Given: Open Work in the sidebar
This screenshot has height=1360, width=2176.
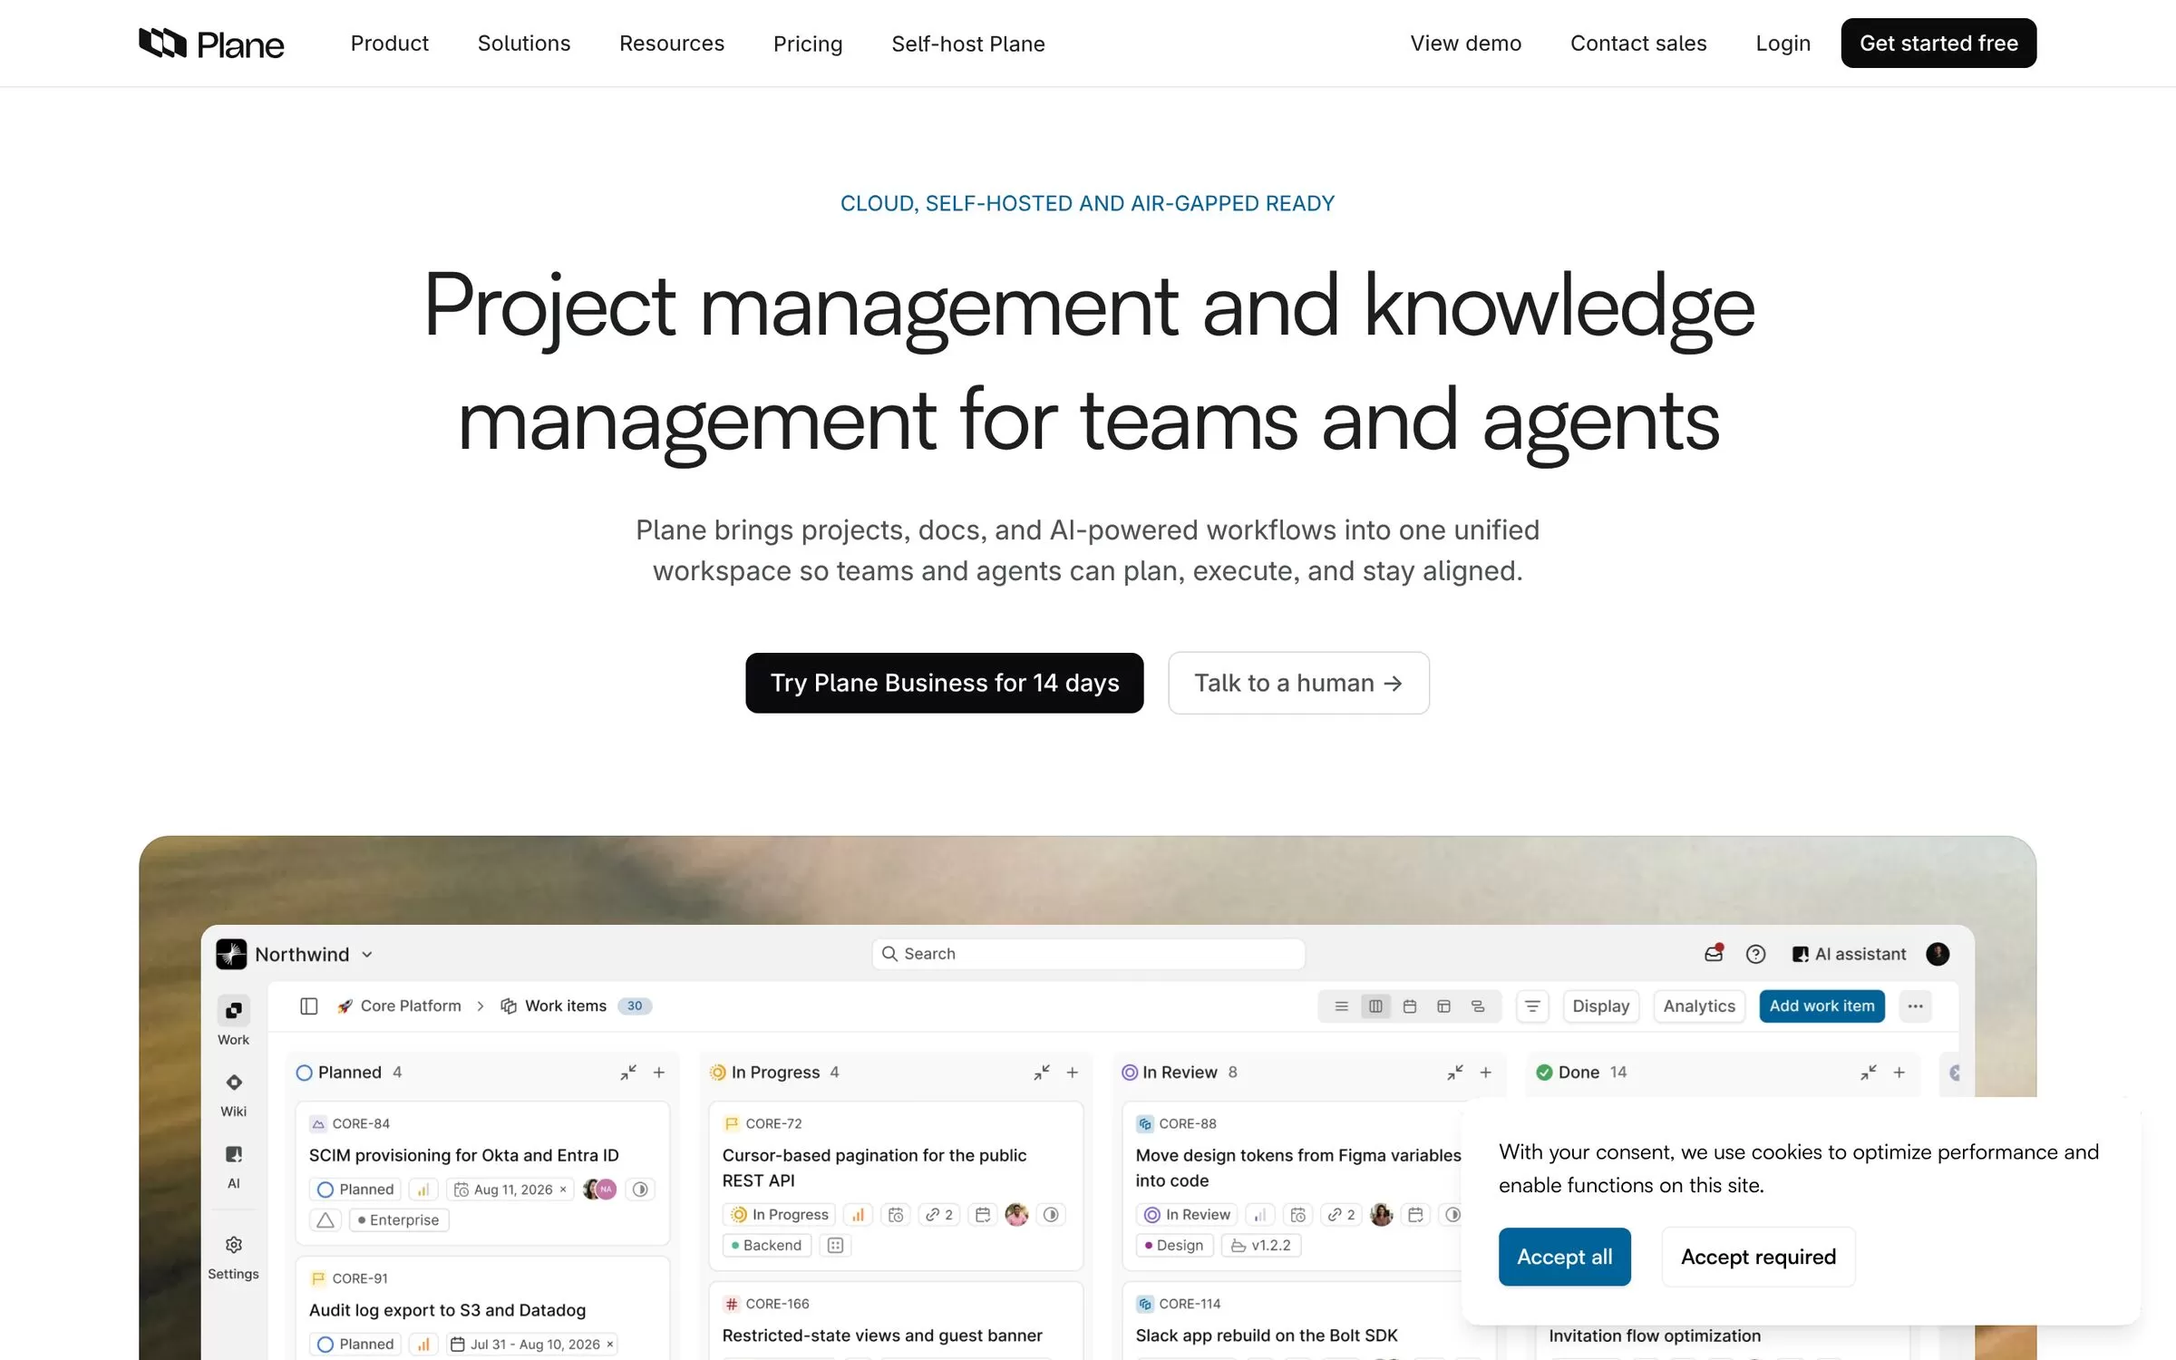Looking at the screenshot, I should click(x=233, y=1021).
